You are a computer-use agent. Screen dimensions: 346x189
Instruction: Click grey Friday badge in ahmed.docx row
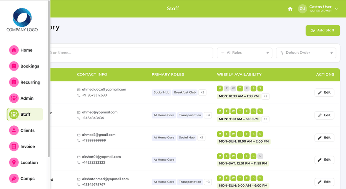click(x=247, y=89)
